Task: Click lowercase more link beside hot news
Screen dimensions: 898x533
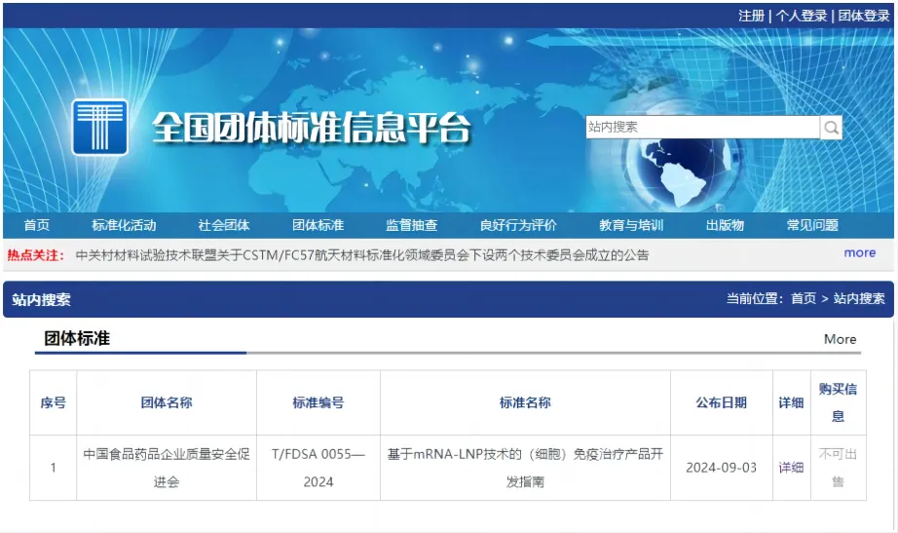Action: pyautogui.click(x=859, y=253)
